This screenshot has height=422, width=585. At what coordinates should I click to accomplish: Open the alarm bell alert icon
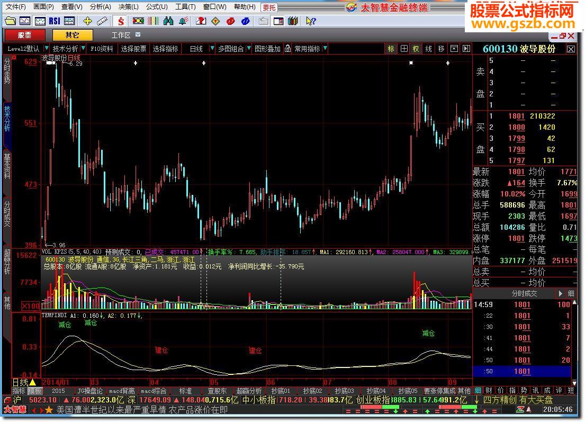point(183,21)
